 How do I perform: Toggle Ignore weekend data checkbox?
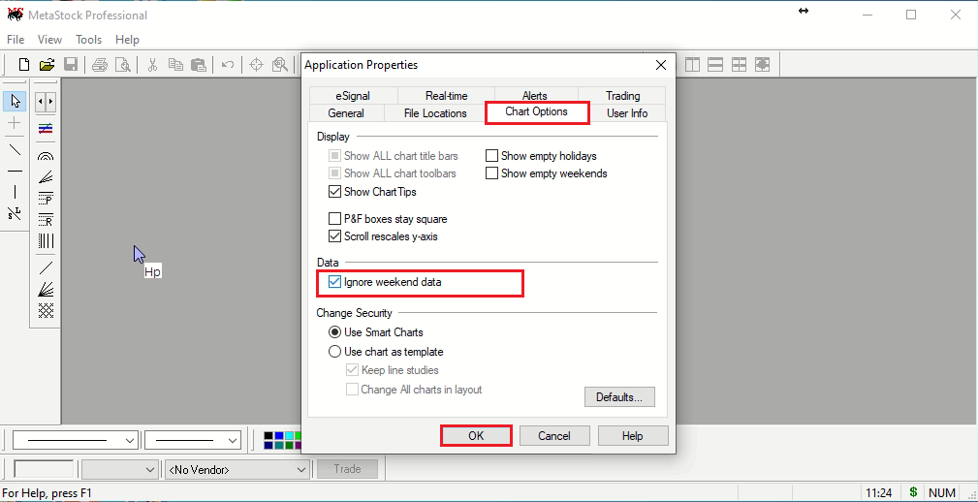[334, 282]
